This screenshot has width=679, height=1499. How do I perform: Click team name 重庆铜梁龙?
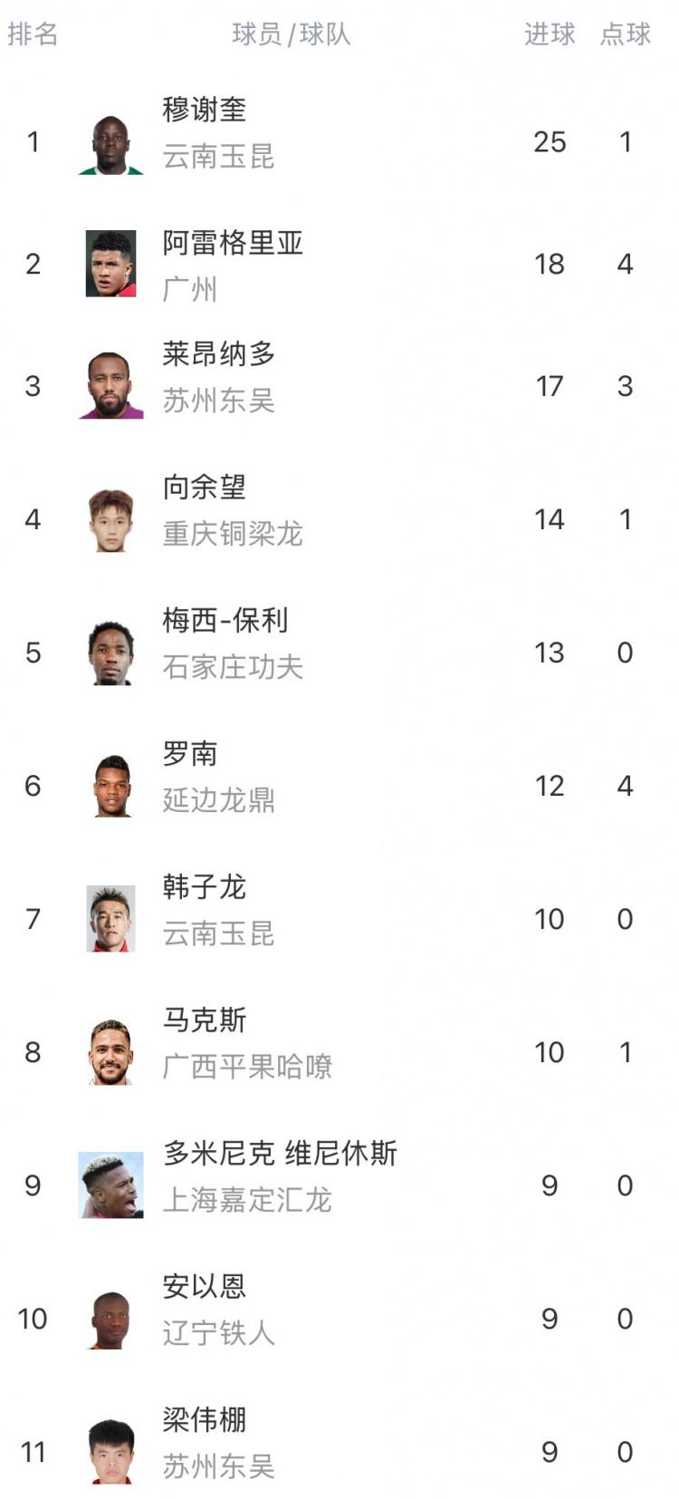tap(233, 534)
